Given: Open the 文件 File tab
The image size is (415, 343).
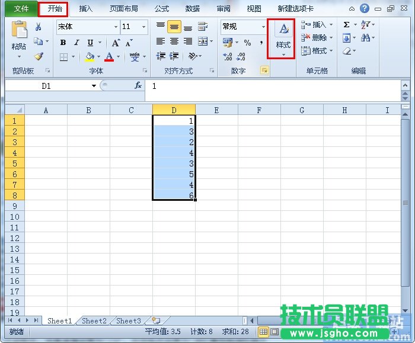Looking at the screenshot, I should tap(21, 9).
